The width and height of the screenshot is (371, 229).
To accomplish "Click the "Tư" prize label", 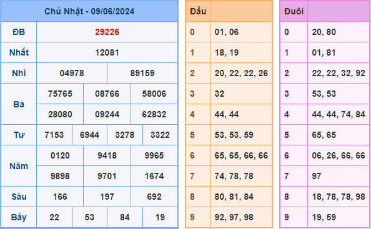I will pyautogui.click(x=19, y=135).
